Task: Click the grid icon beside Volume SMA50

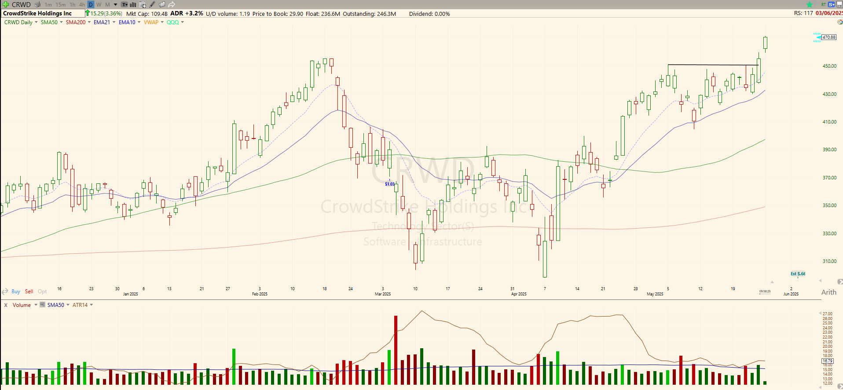Action: [42, 305]
